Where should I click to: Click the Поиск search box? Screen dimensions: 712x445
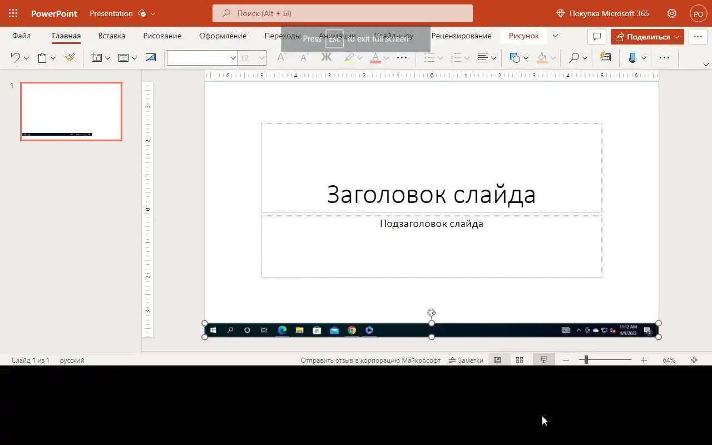click(343, 13)
